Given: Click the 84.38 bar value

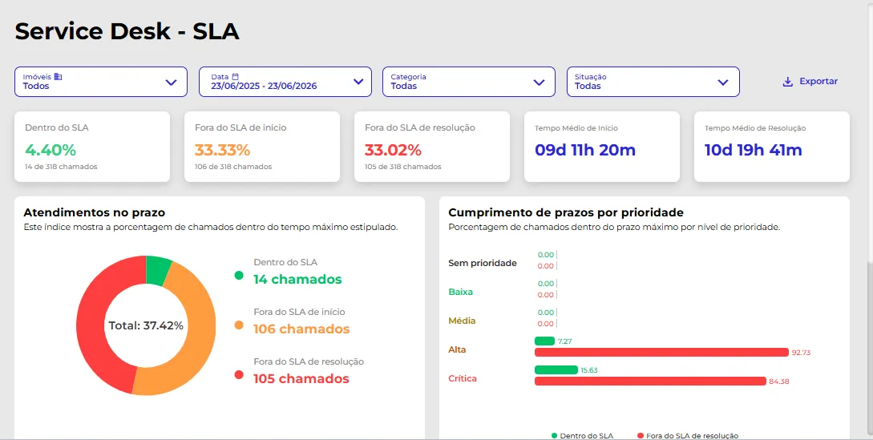Looking at the screenshot, I should (778, 381).
